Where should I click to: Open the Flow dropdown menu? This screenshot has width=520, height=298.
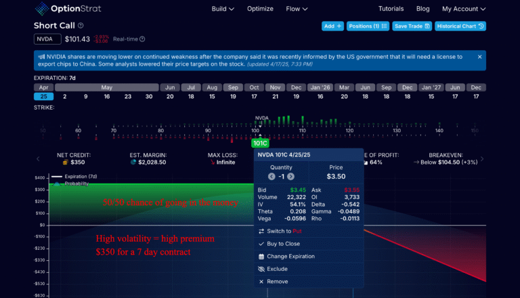coord(297,9)
